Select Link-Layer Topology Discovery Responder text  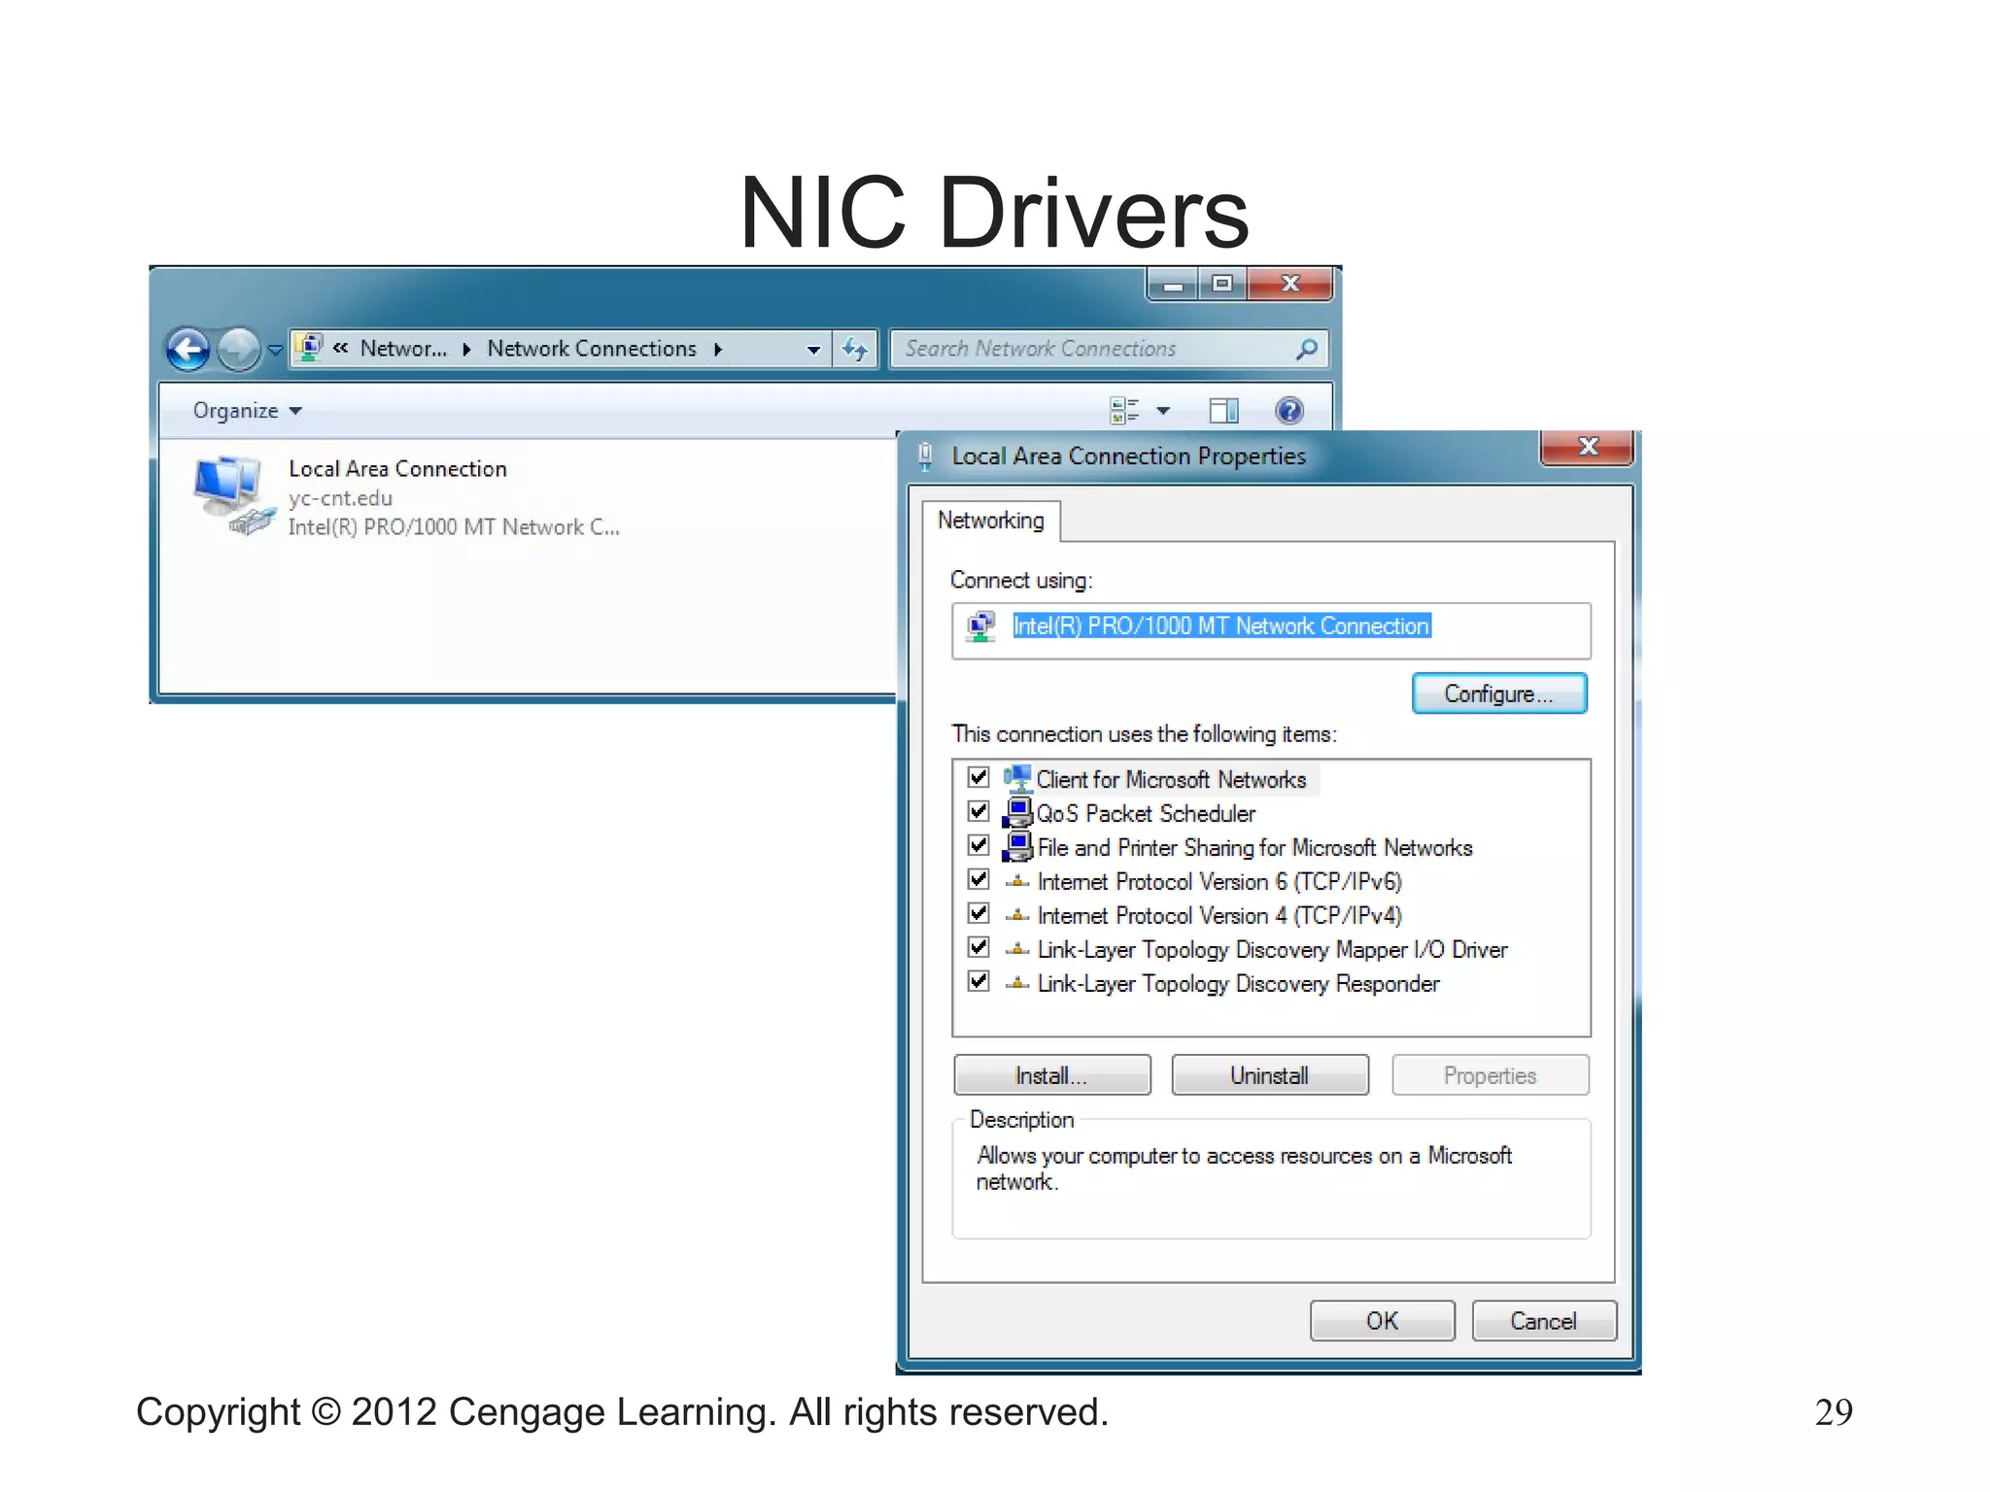[1238, 984]
